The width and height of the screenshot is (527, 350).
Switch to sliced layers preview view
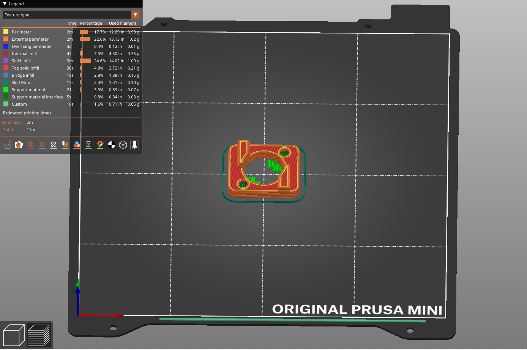39,335
